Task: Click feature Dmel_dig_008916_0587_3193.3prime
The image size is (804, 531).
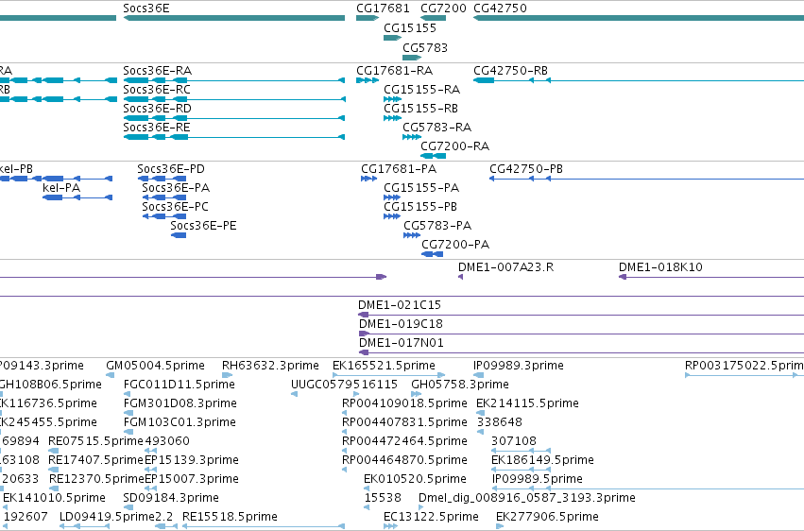Action: [x=527, y=498]
